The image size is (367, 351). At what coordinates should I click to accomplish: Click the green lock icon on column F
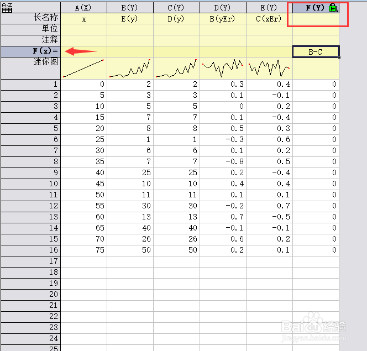coord(333,8)
